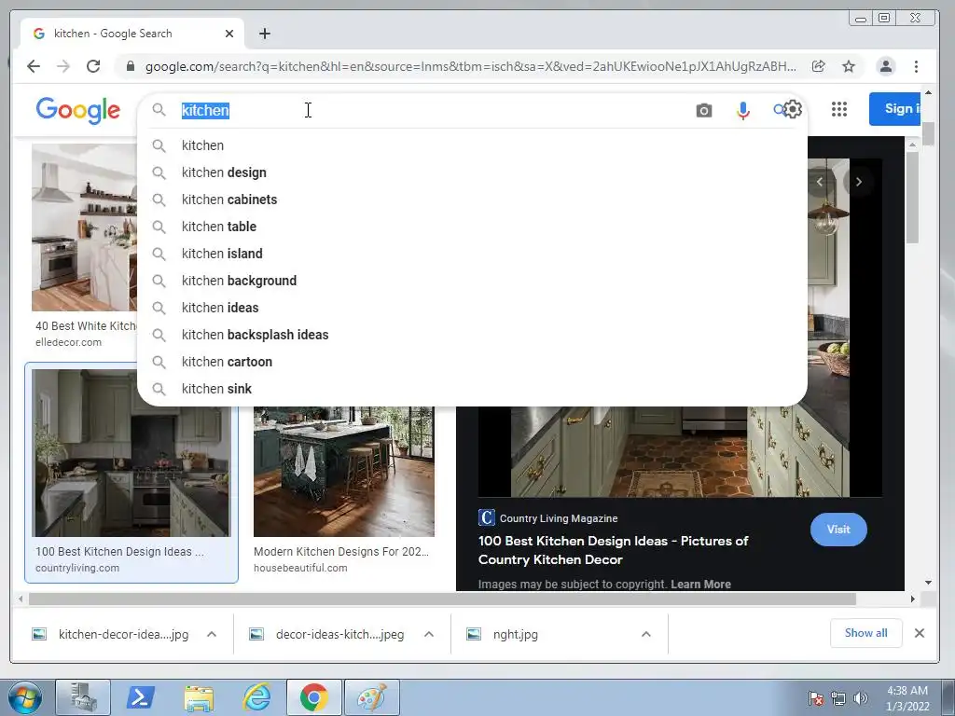This screenshot has height=716, width=955.
Task: Click the volume tray icon
Action: 860,698
